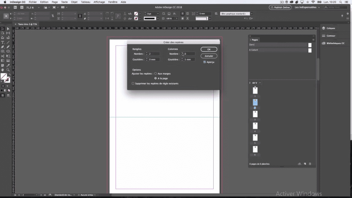The width and height of the screenshot is (352, 198).
Task: Confirm guides with the OK button
Action: click(x=209, y=49)
